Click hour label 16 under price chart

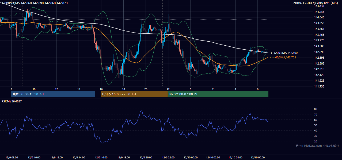(101, 89)
